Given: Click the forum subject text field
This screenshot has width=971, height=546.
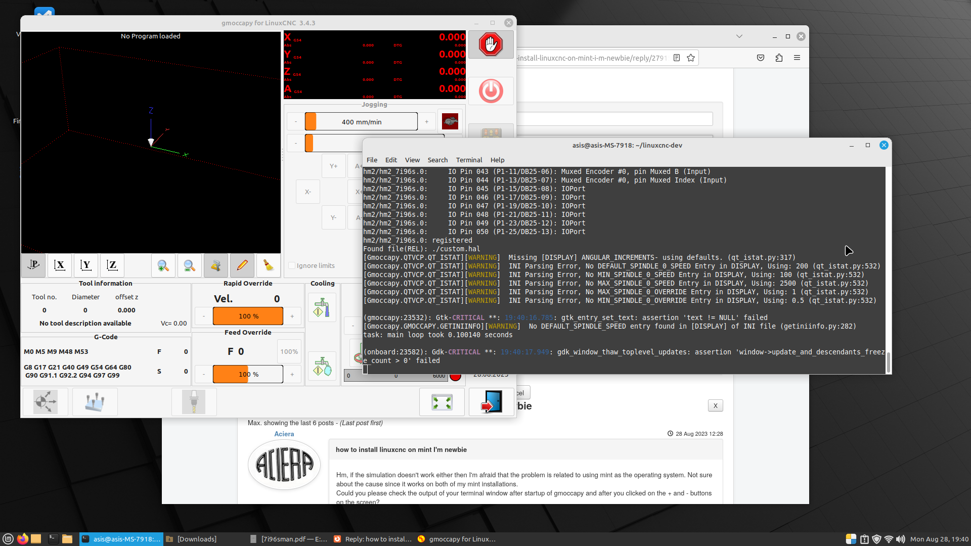Looking at the screenshot, I should click(614, 119).
